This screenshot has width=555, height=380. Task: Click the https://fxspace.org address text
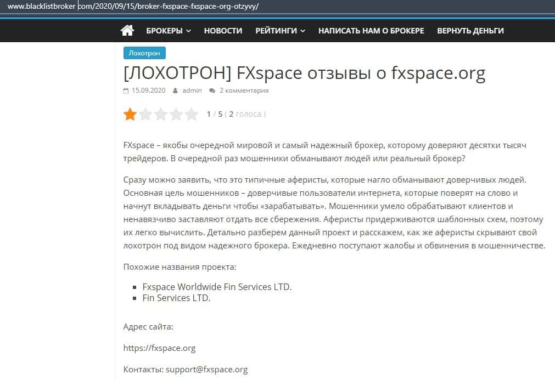pyautogui.click(x=159, y=348)
